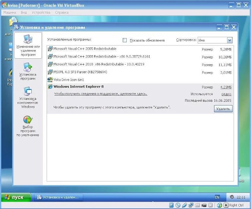This screenshot has height=209, width=251.
Task: Click the VirtualBox window title bar icon
Action: (4, 5)
